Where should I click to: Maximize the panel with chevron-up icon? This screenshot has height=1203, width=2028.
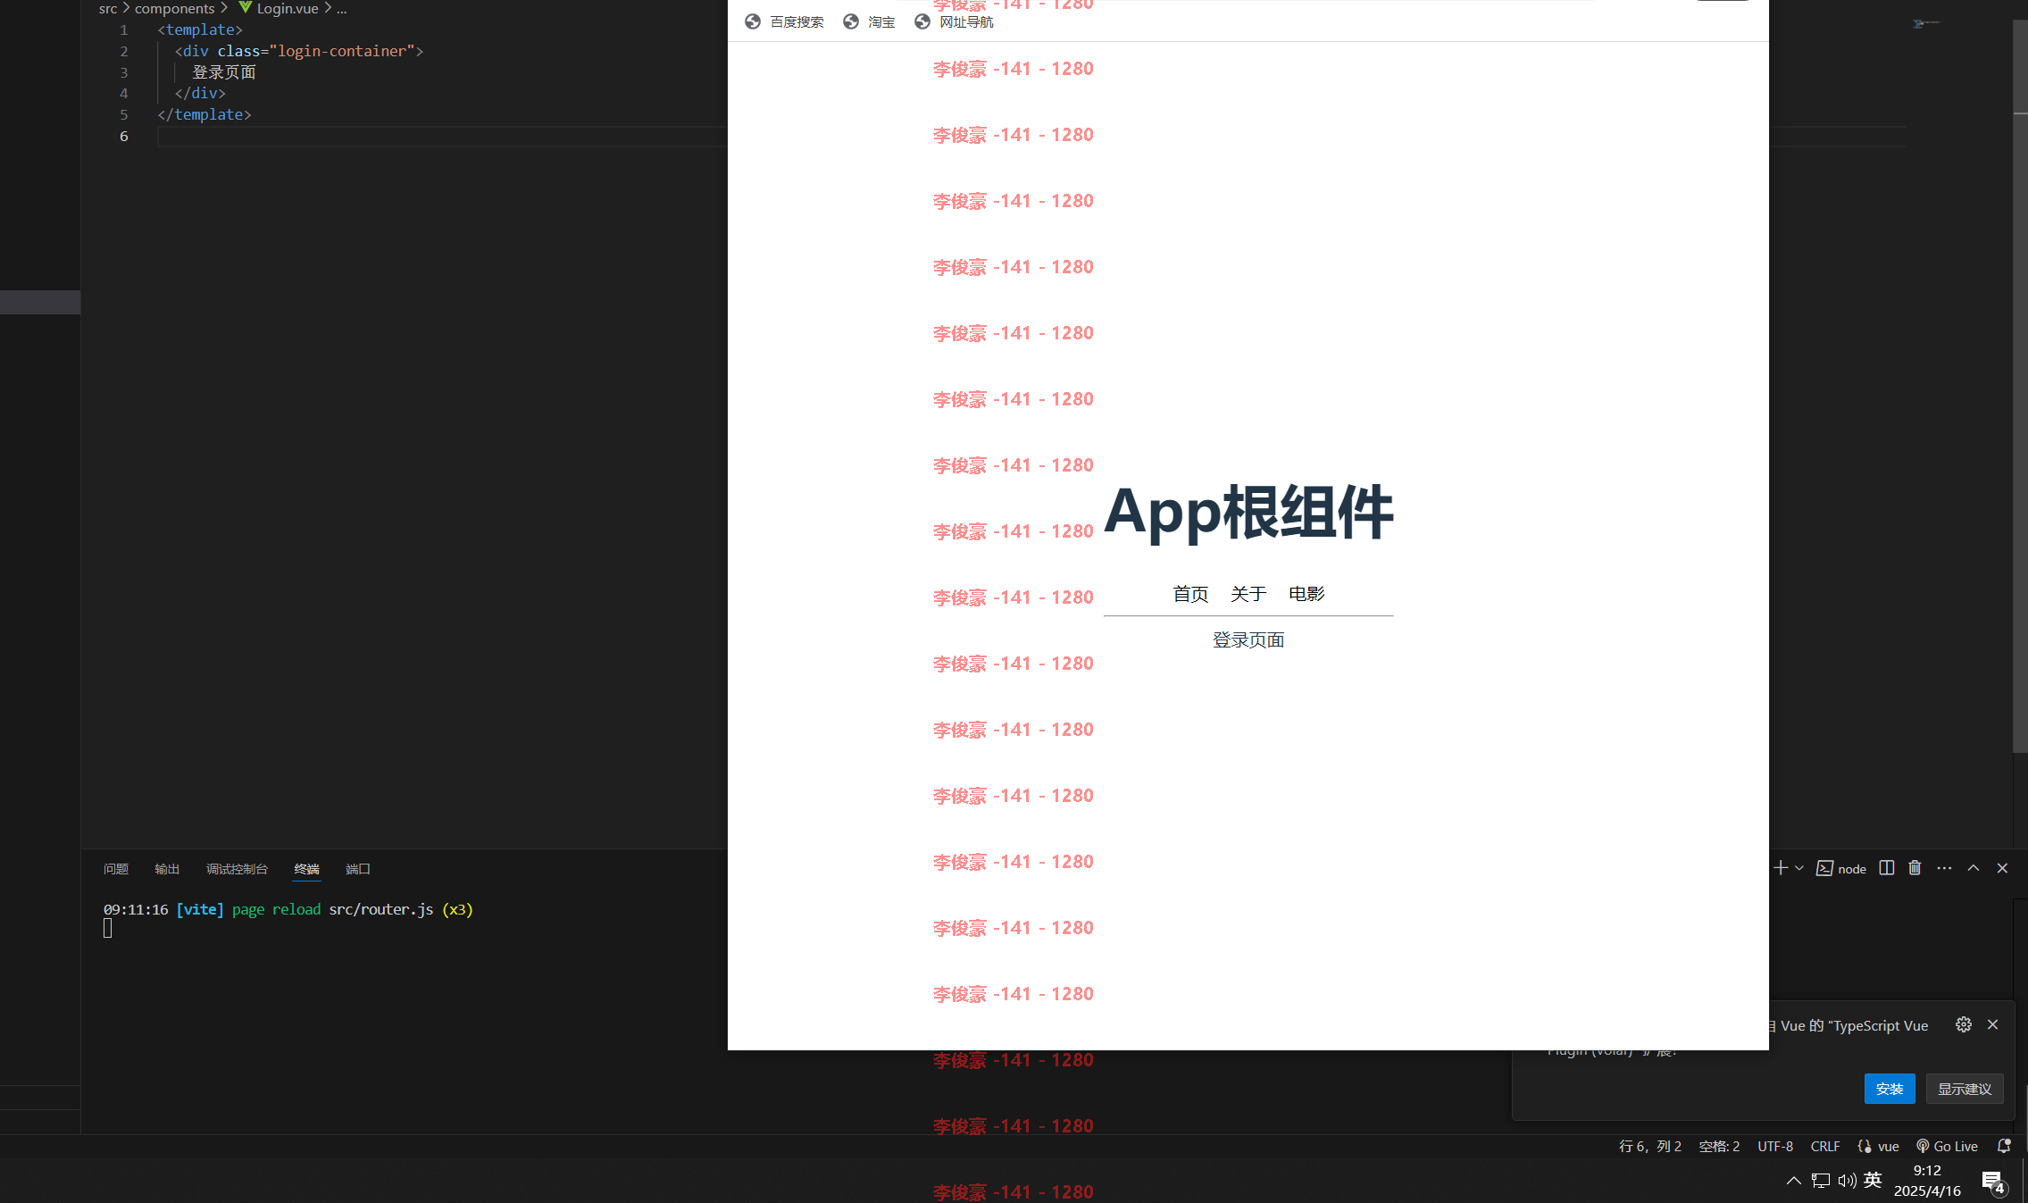[x=1974, y=868]
